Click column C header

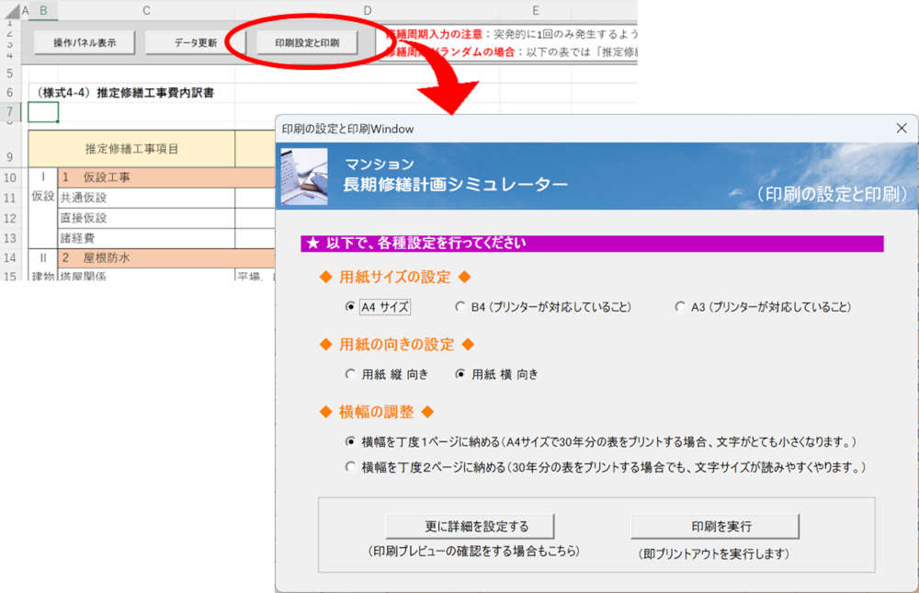(x=146, y=11)
